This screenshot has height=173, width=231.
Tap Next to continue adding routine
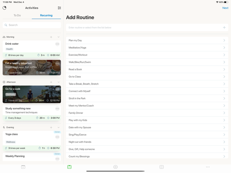coord(225,8)
